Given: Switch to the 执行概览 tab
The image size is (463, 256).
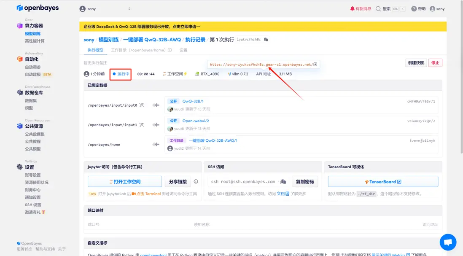Looking at the screenshot, I should pos(95,50).
